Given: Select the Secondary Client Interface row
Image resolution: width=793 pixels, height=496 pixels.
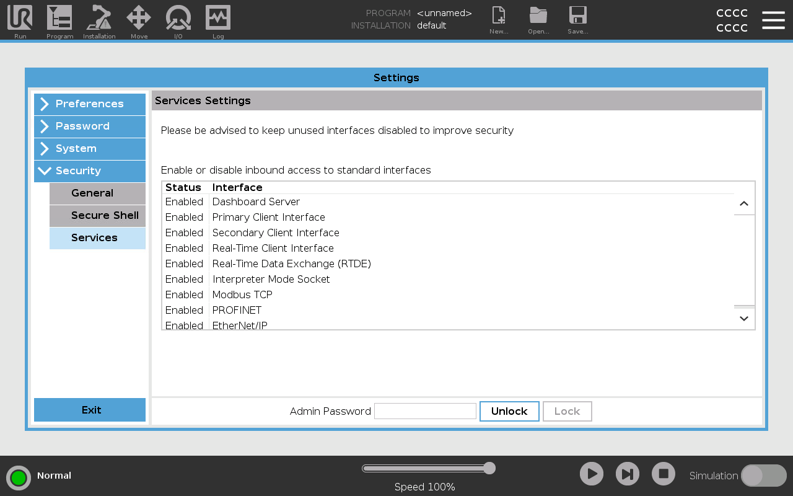Looking at the screenshot, I should [x=449, y=233].
